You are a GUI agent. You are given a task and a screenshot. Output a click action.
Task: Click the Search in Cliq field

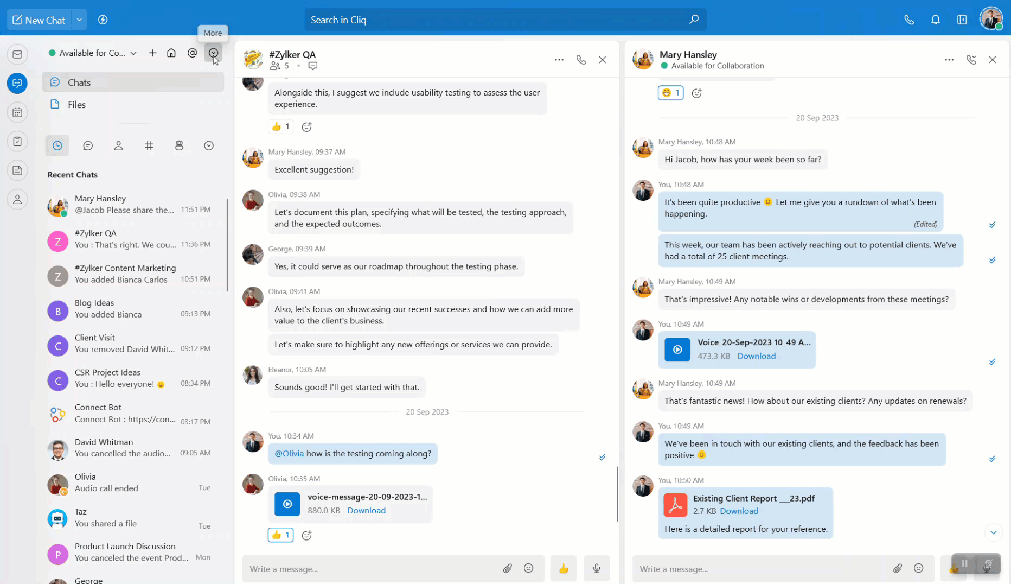[506, 20]
